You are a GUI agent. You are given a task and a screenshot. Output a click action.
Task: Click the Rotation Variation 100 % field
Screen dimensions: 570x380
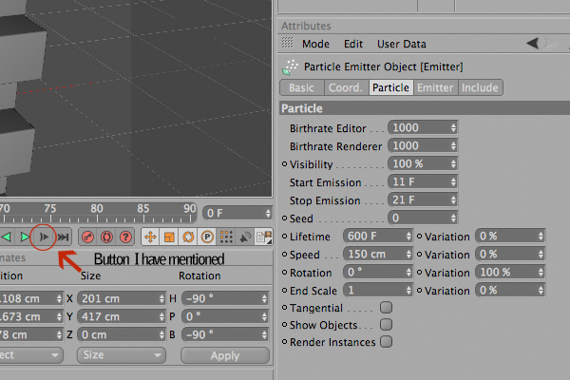(509, 273)
